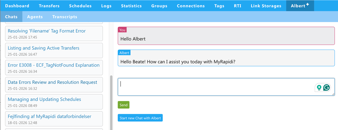This screenshot has width=338, height=130.
Task: Click timestamp '25-01-2026 16:34'
Action: point(22,71)
